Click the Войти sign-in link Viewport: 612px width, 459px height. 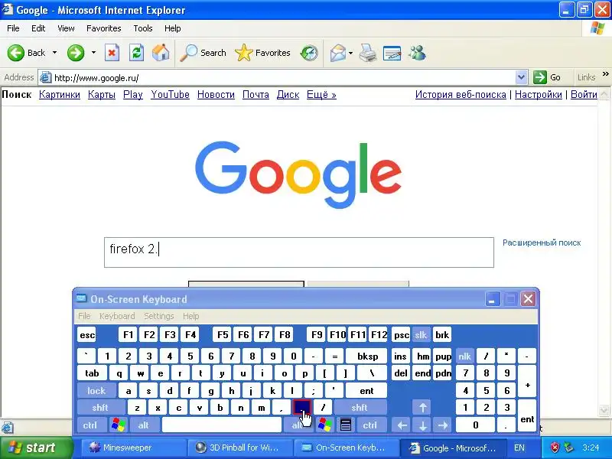[584, 94]
